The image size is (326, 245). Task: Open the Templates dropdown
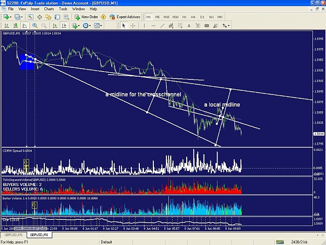(98, 26)
